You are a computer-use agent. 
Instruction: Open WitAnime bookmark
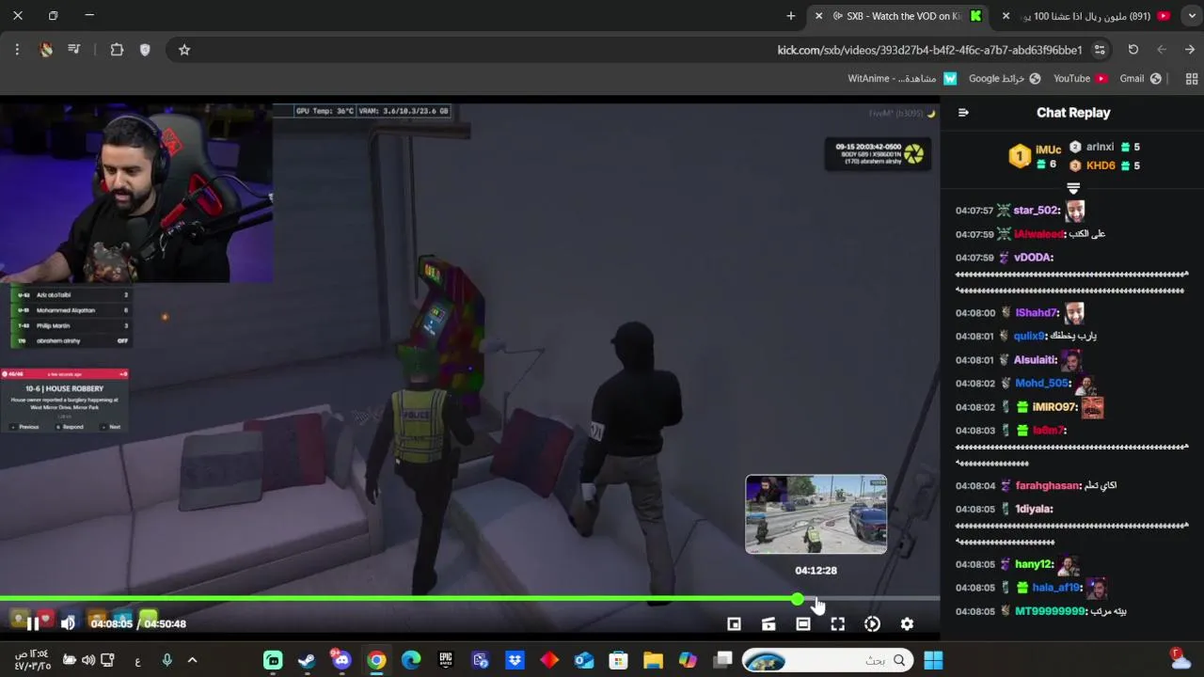(x=902, y=79)
